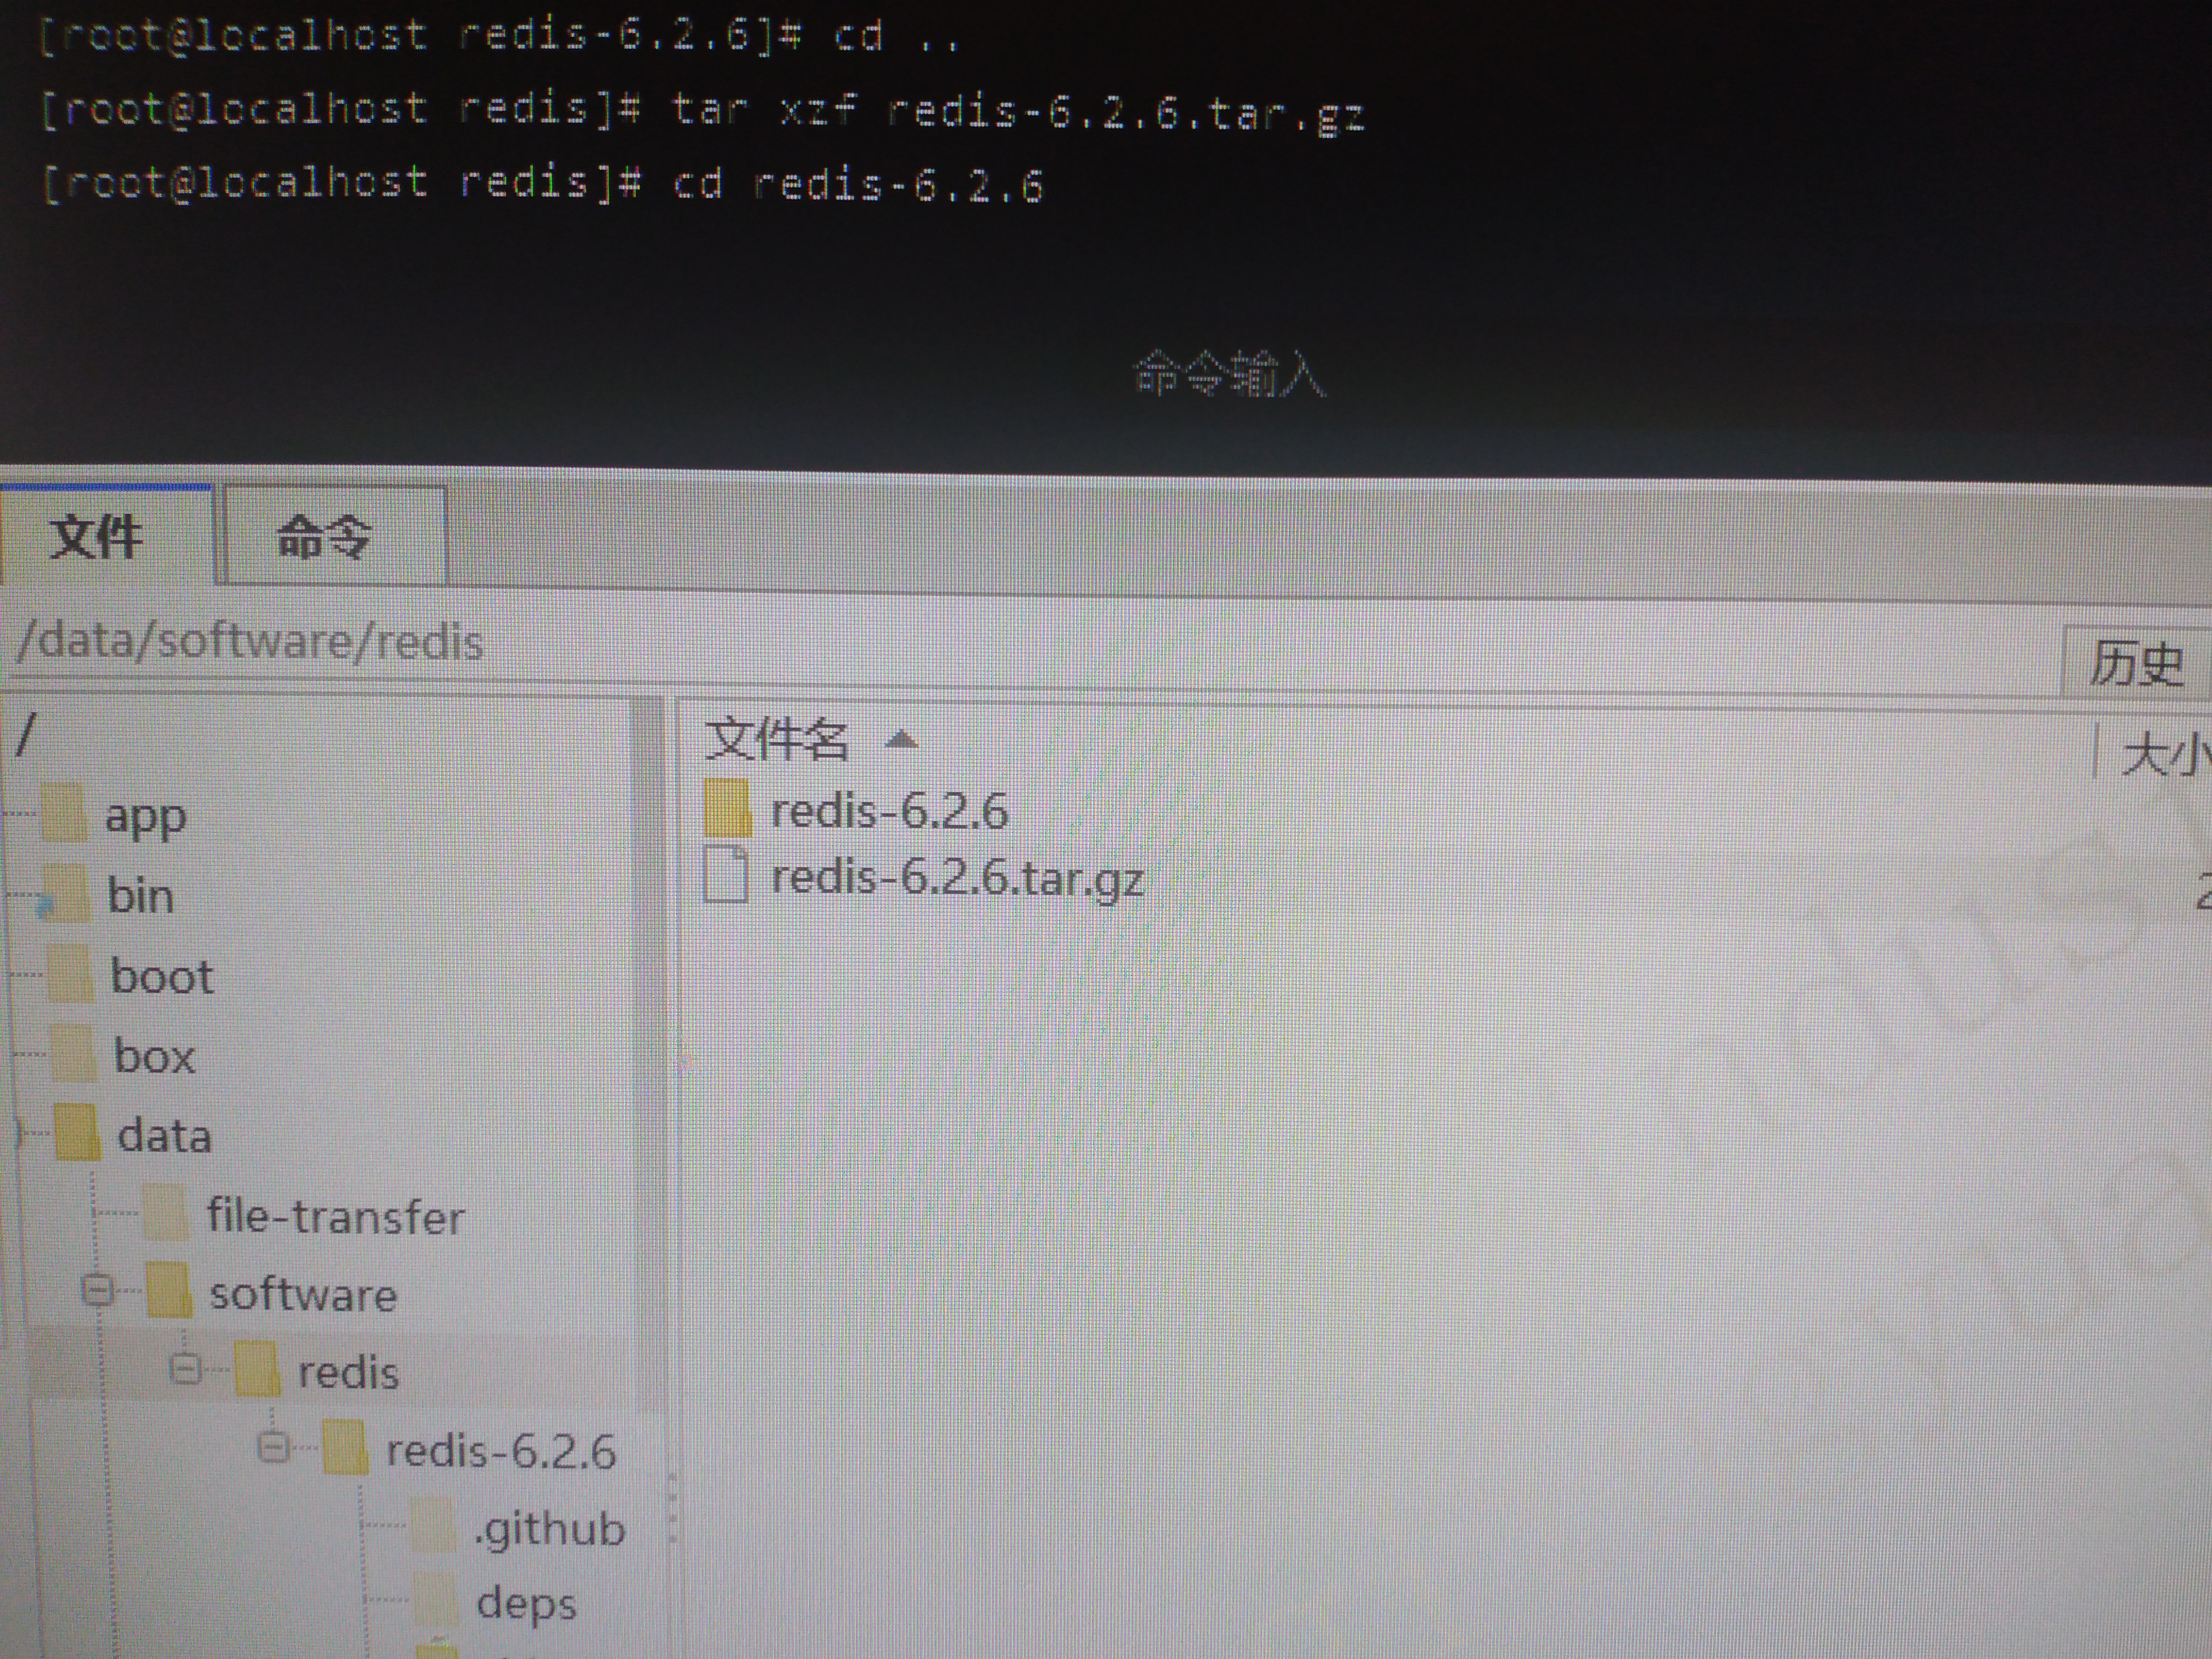Select the root / node in tree
Screen dimensions: 2212x1659
26,736
